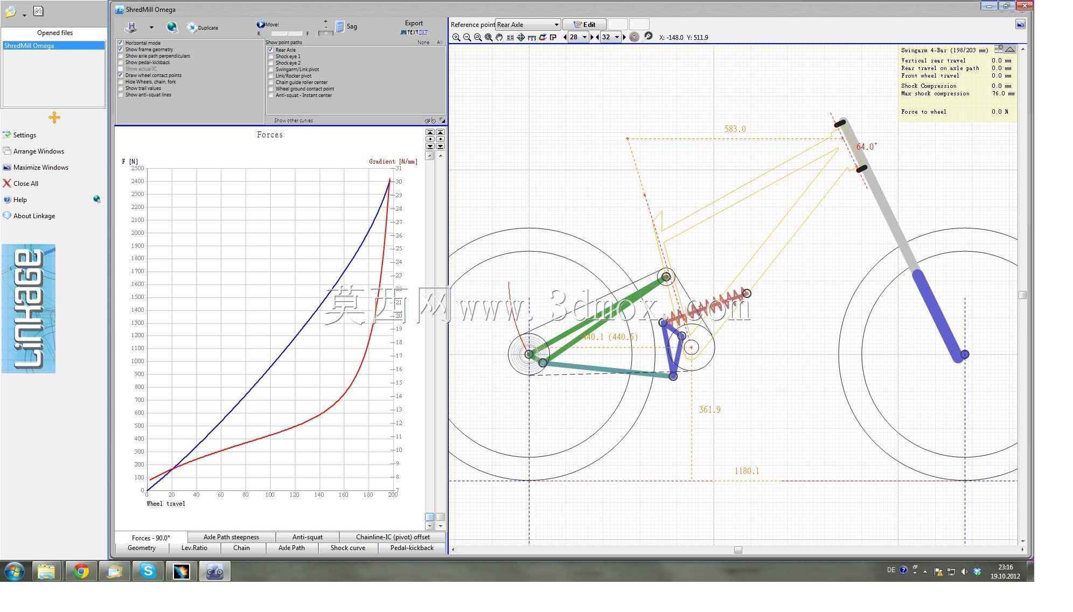
Task: Uncheck Draw wheel contact points
Action: pyautogui.click(x=121, y=75)
